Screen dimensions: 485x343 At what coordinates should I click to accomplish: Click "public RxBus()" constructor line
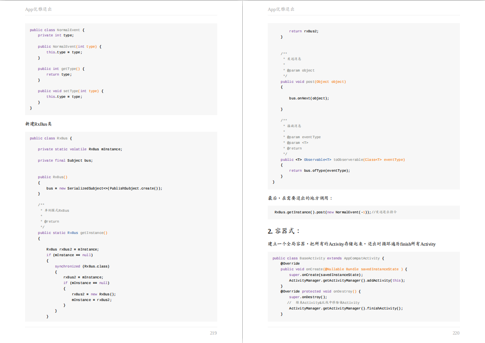(53, 177)
